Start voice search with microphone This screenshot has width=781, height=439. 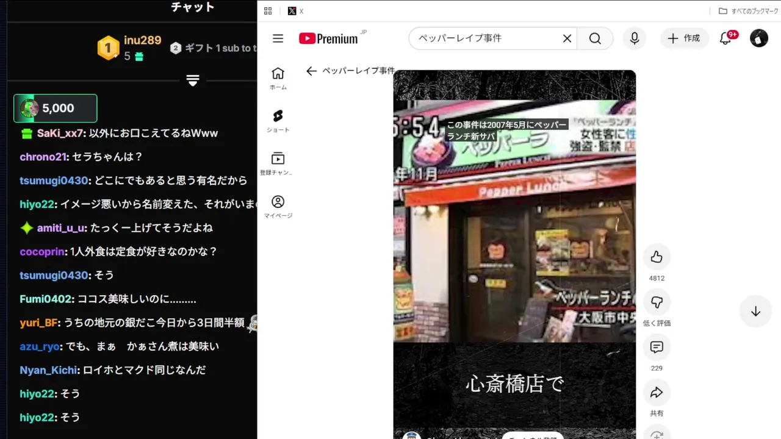(635, 38)
